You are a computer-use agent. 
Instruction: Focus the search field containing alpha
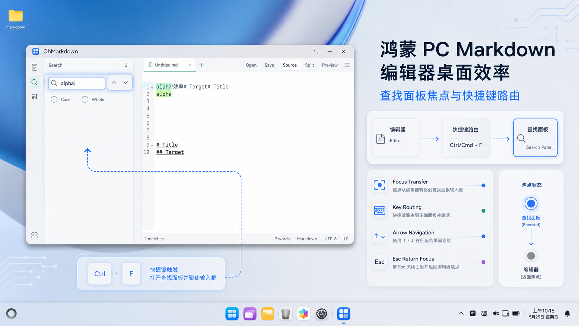point(77,83)
